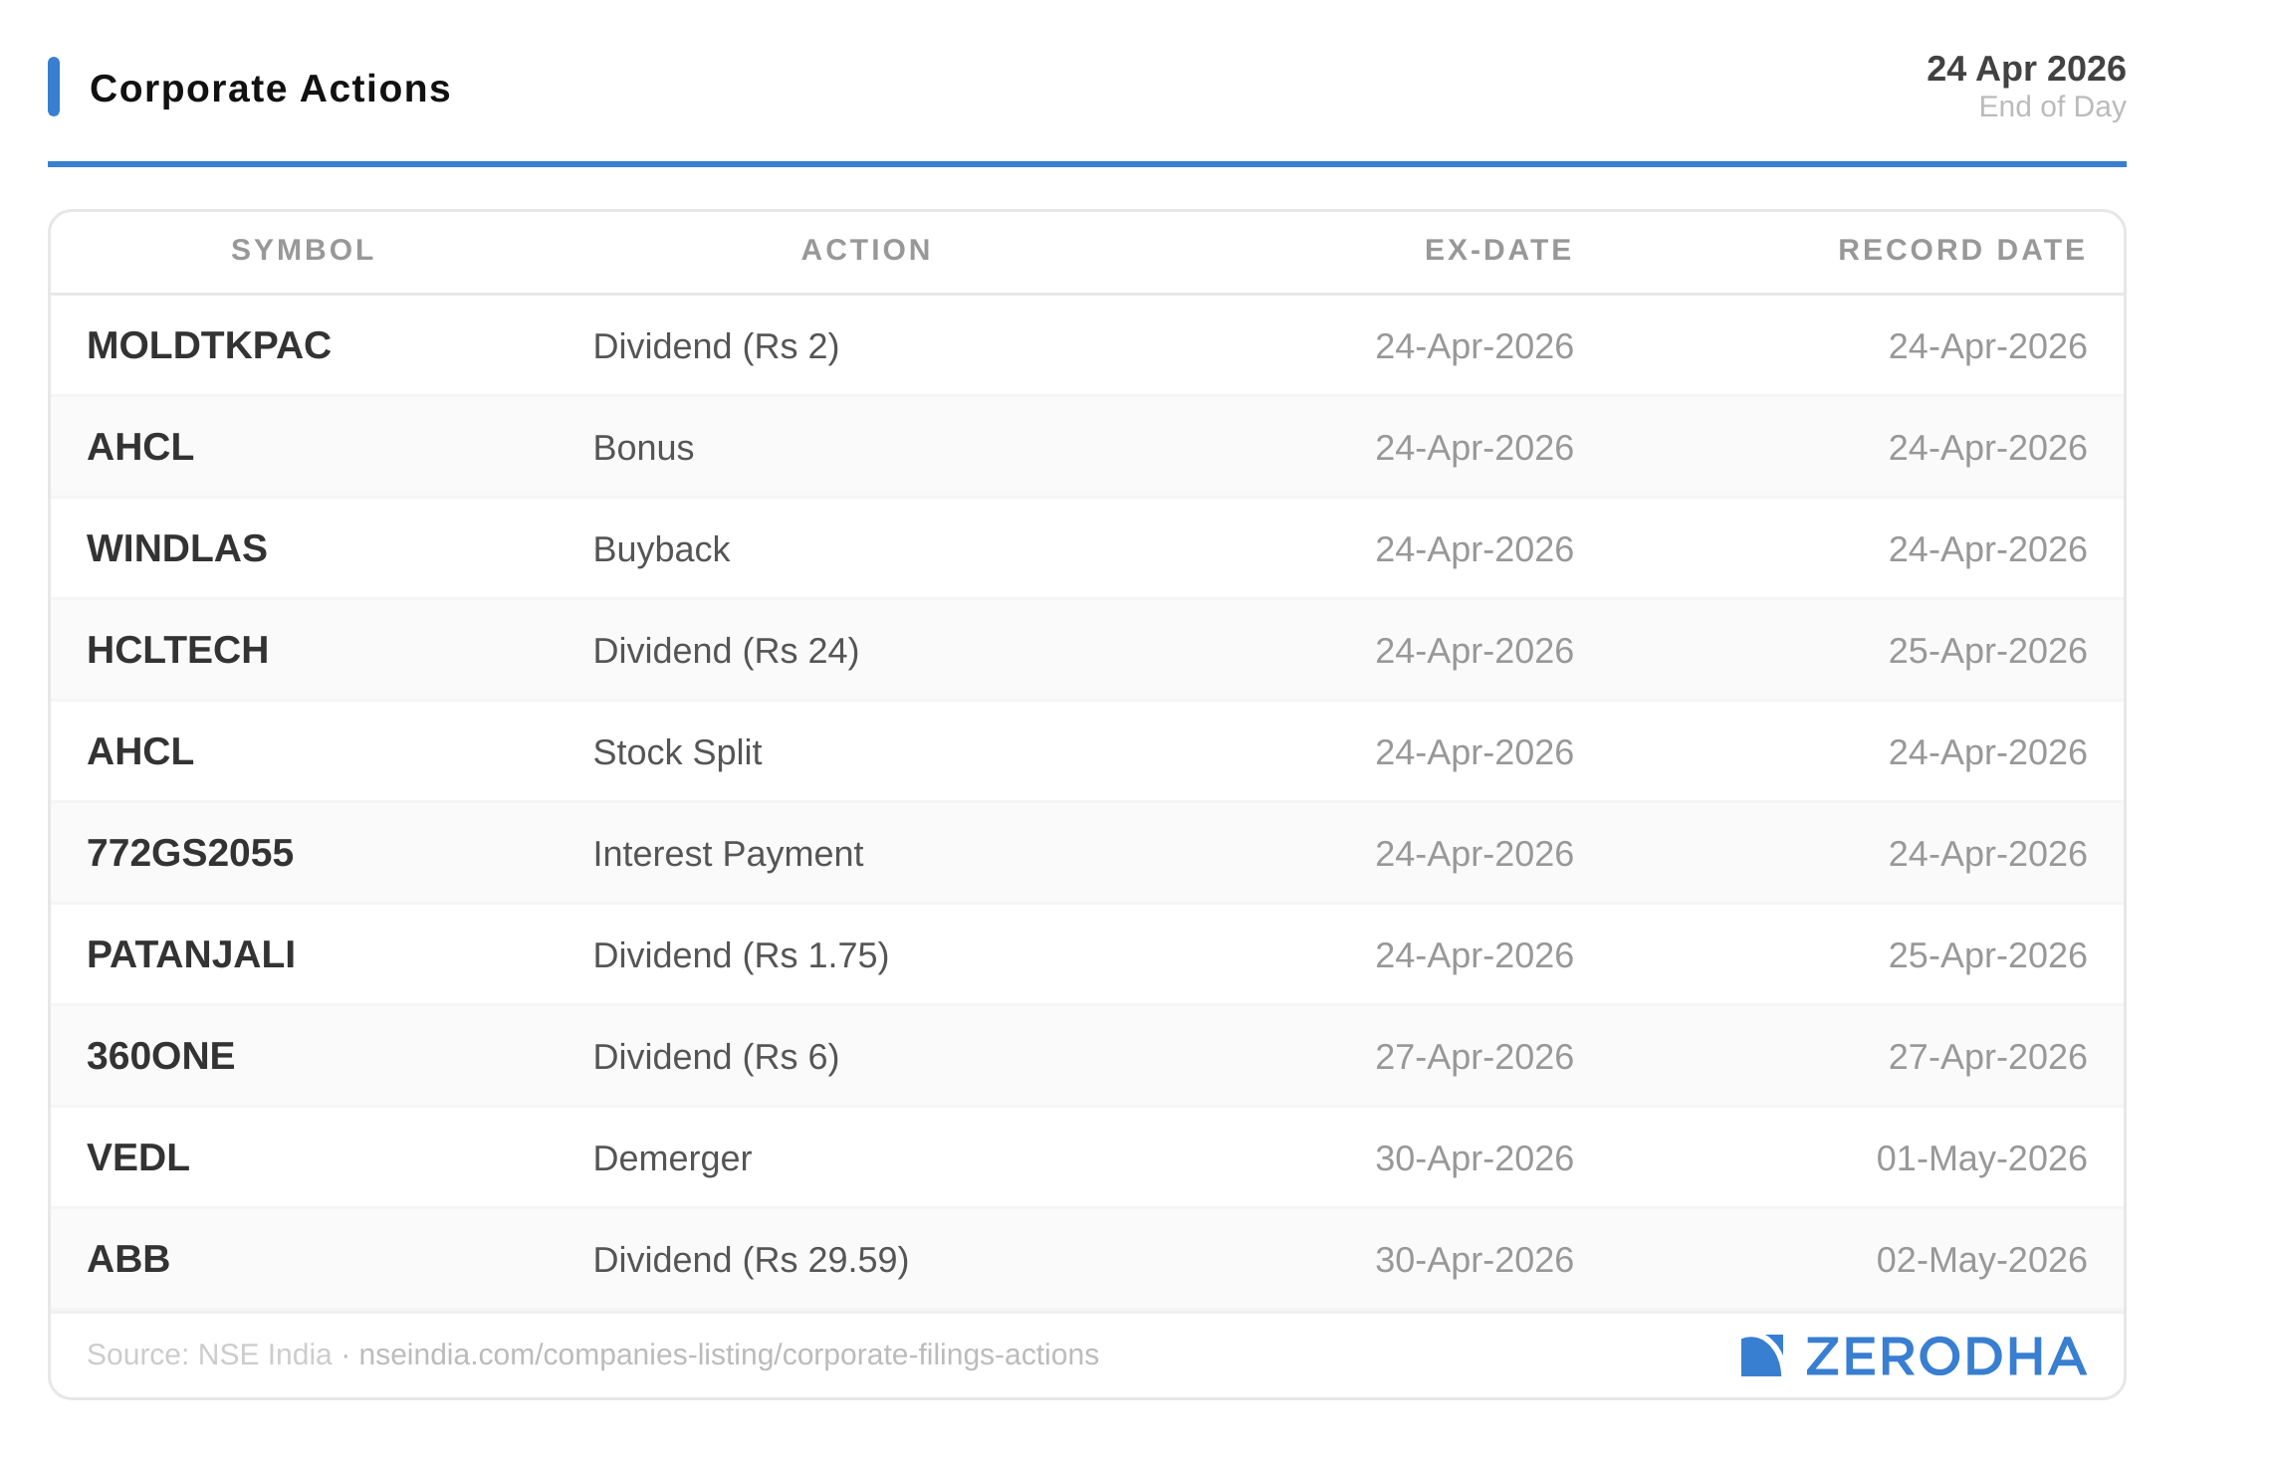Click the 24 Apr 2026 date label

tap(2025, 69)
